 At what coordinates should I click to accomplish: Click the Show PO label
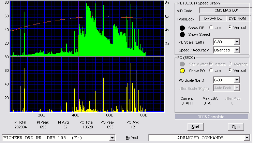(197, 71)
